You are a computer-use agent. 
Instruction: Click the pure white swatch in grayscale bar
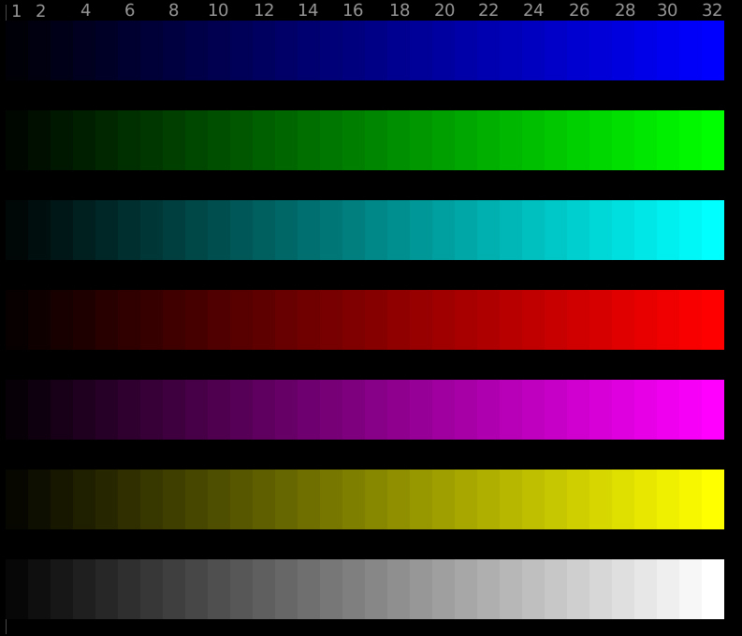coord(713,589)
